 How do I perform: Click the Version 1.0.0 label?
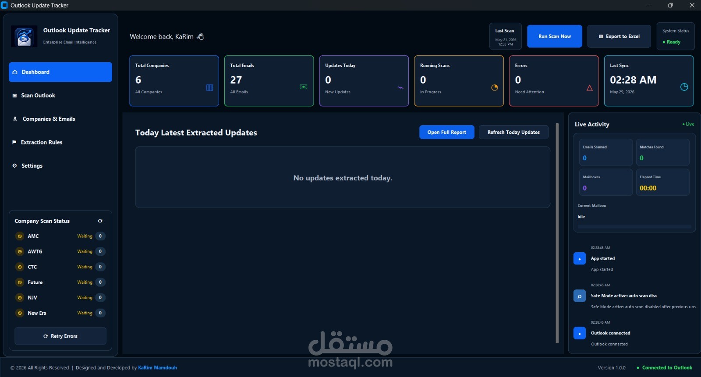(x=612, y=368)
